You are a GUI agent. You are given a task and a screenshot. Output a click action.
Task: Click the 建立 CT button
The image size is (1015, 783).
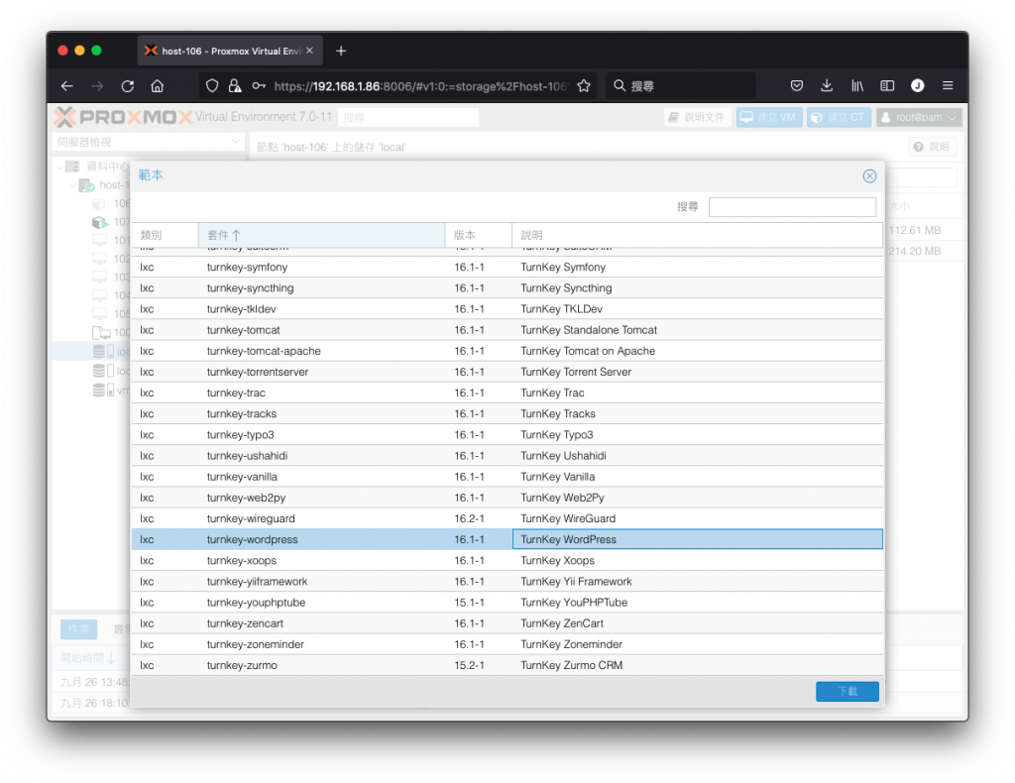[x=839, y=117]
